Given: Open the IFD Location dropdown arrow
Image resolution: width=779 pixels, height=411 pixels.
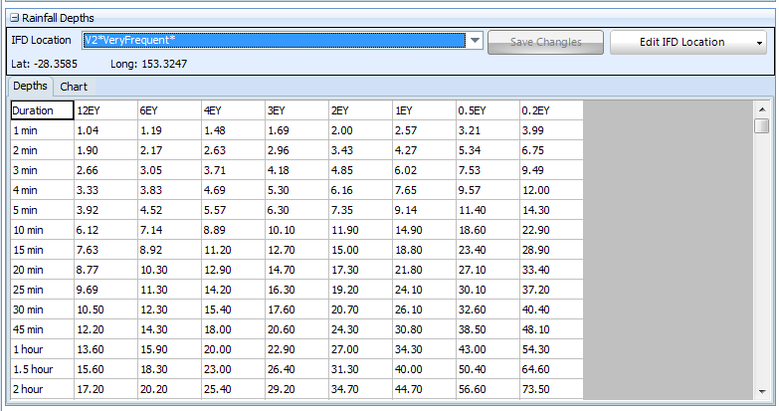Looking at the screenshot, I should [475, 41].
